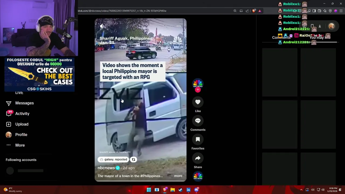Open the Windows Start button

[149, 190]
